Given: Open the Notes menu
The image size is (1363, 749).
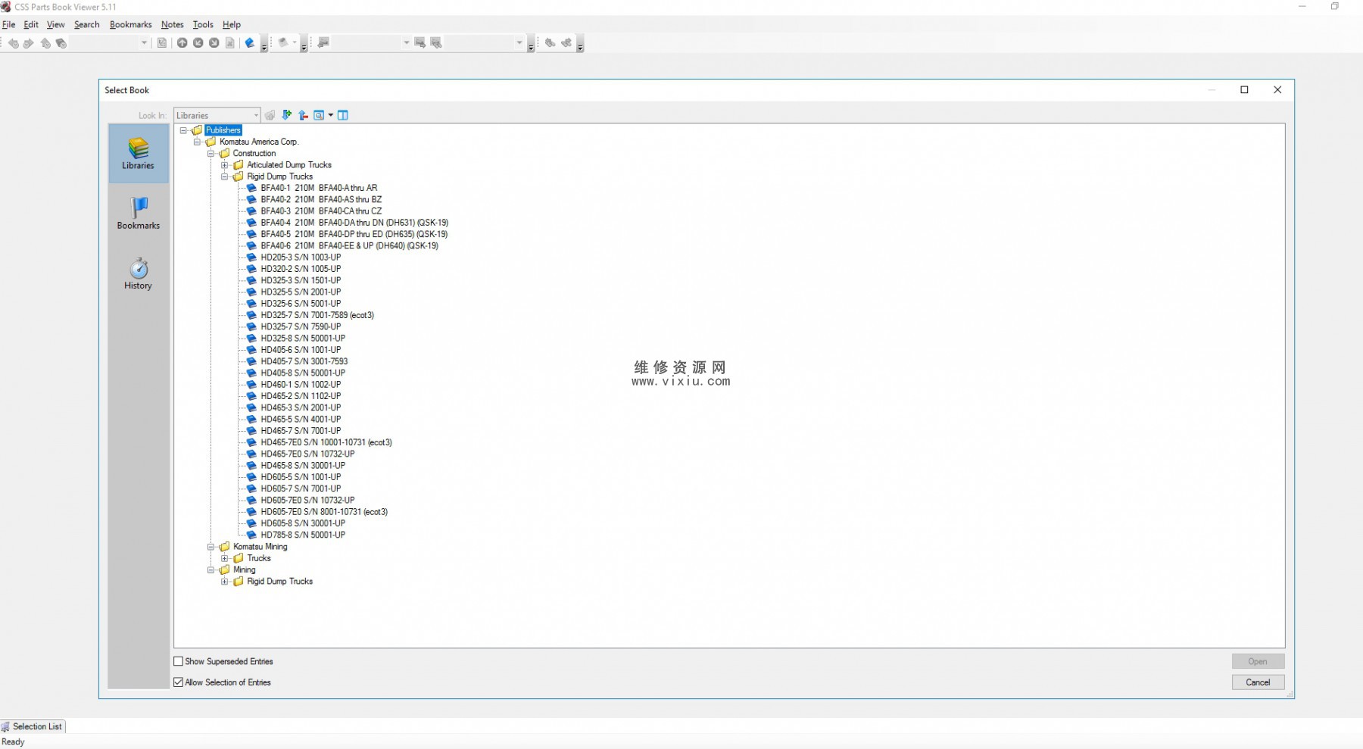Looking at the screenshot, I should [173, 24].
